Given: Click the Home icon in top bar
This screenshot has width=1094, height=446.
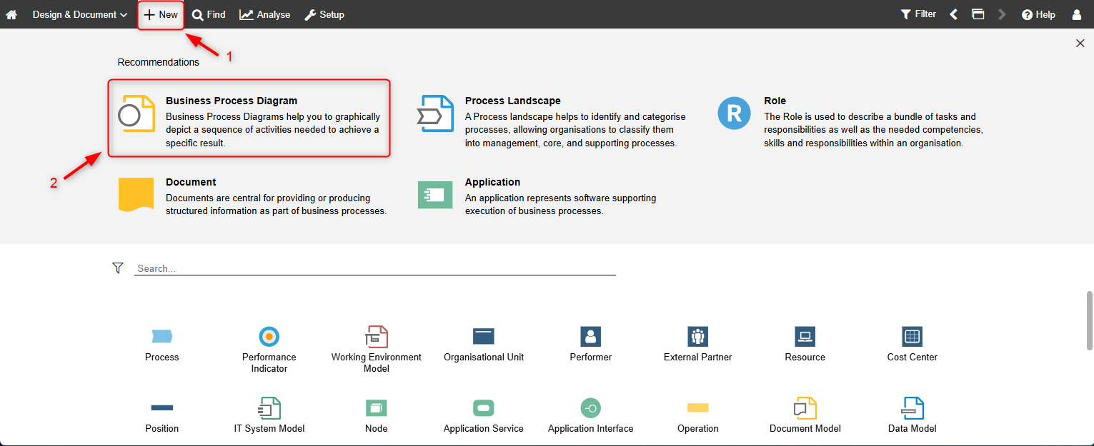Looking at the screenshot, I should 11,14.
